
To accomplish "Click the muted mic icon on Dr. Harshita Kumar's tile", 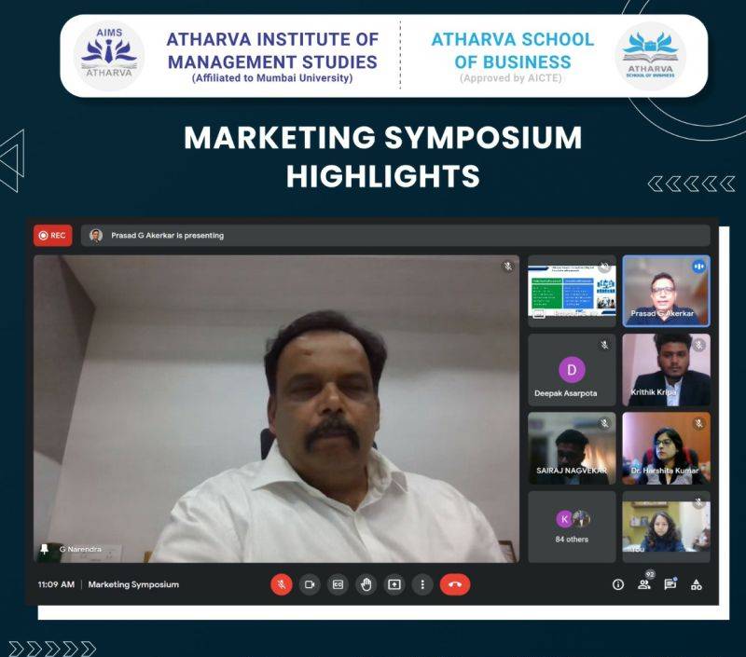I will 698,423.
